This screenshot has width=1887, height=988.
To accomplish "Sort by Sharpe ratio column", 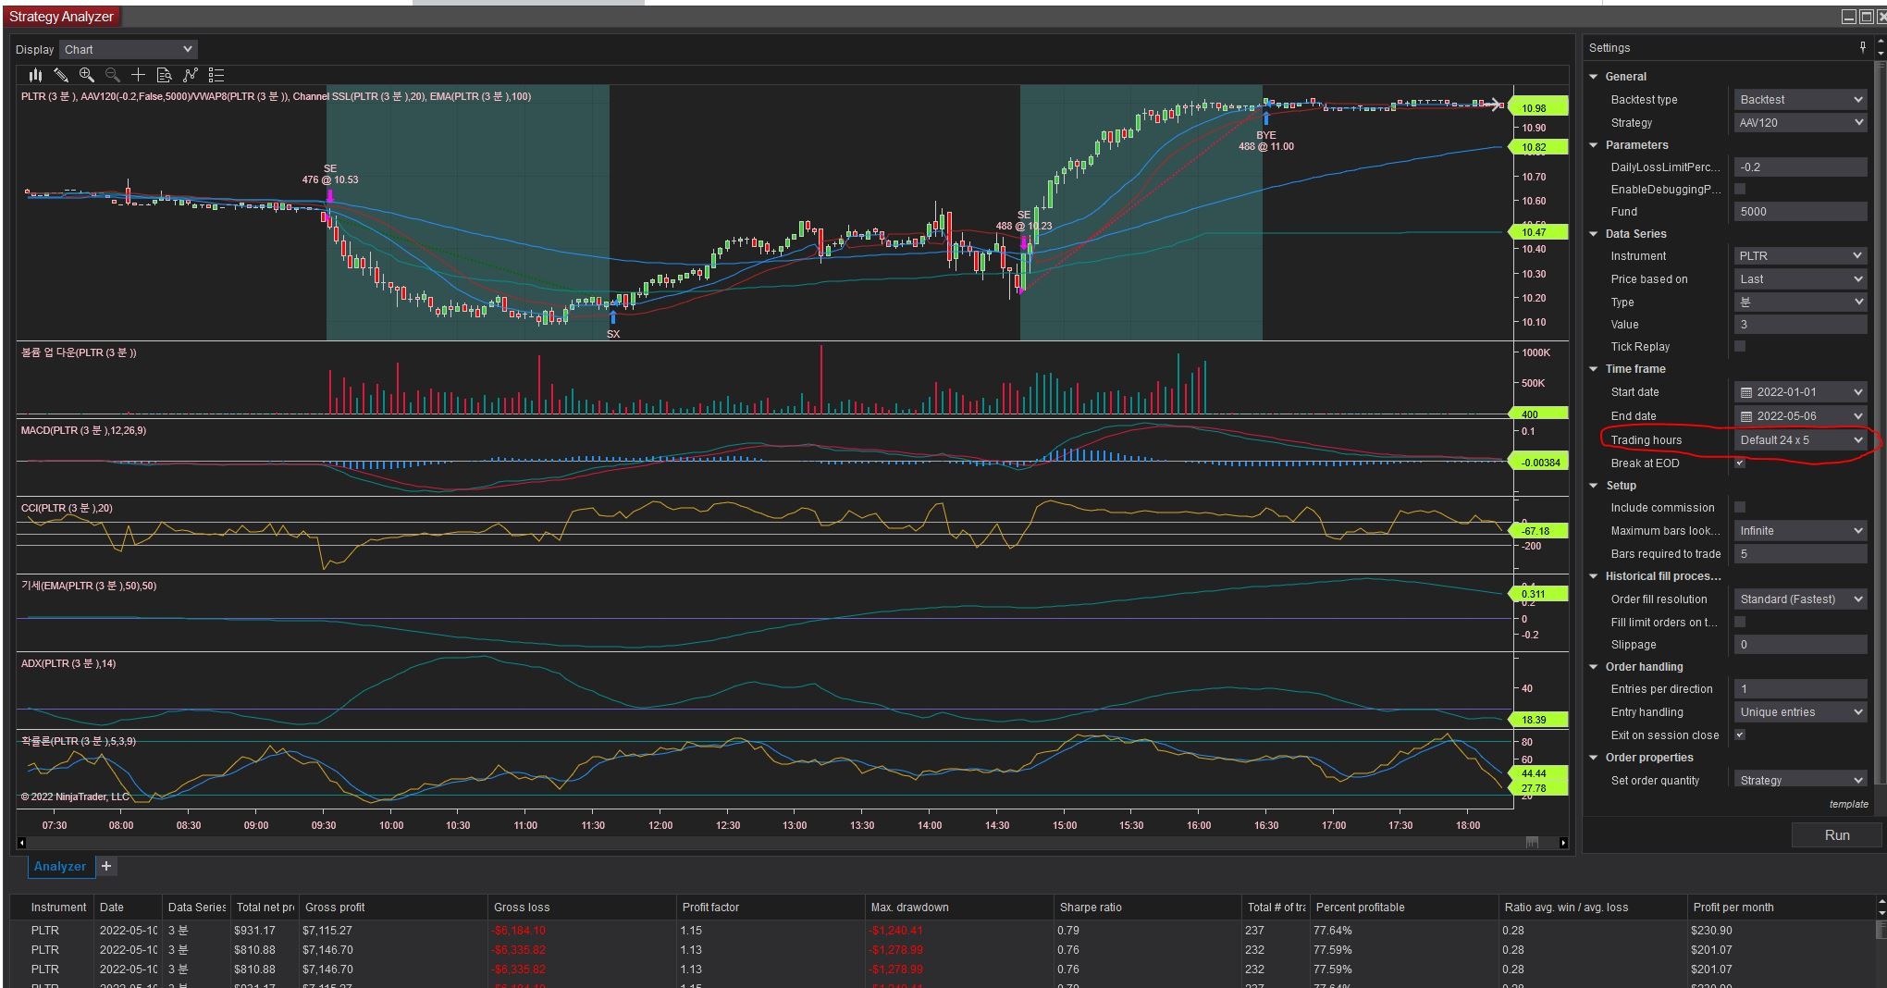I will coord(1148,907).
